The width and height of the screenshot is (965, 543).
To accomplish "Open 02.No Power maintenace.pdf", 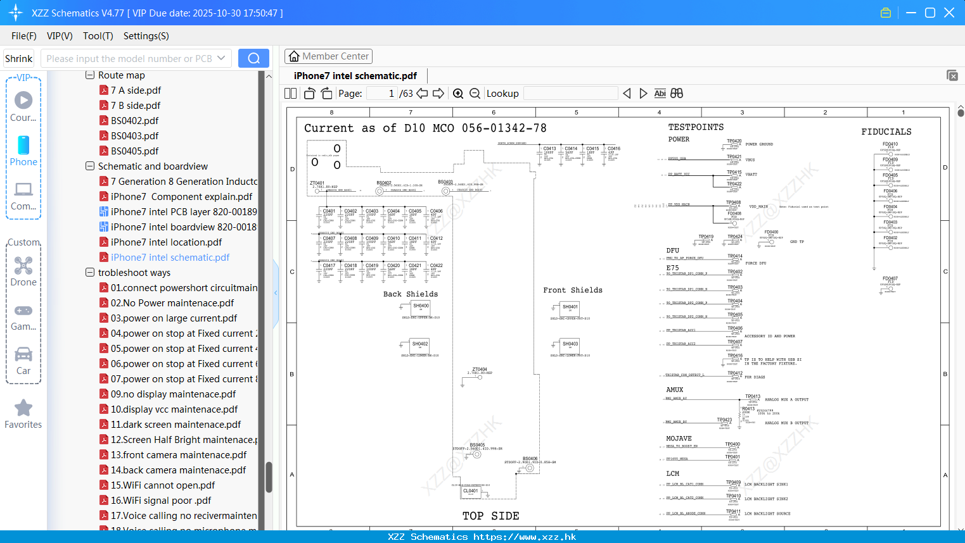I will coord(167,303).
